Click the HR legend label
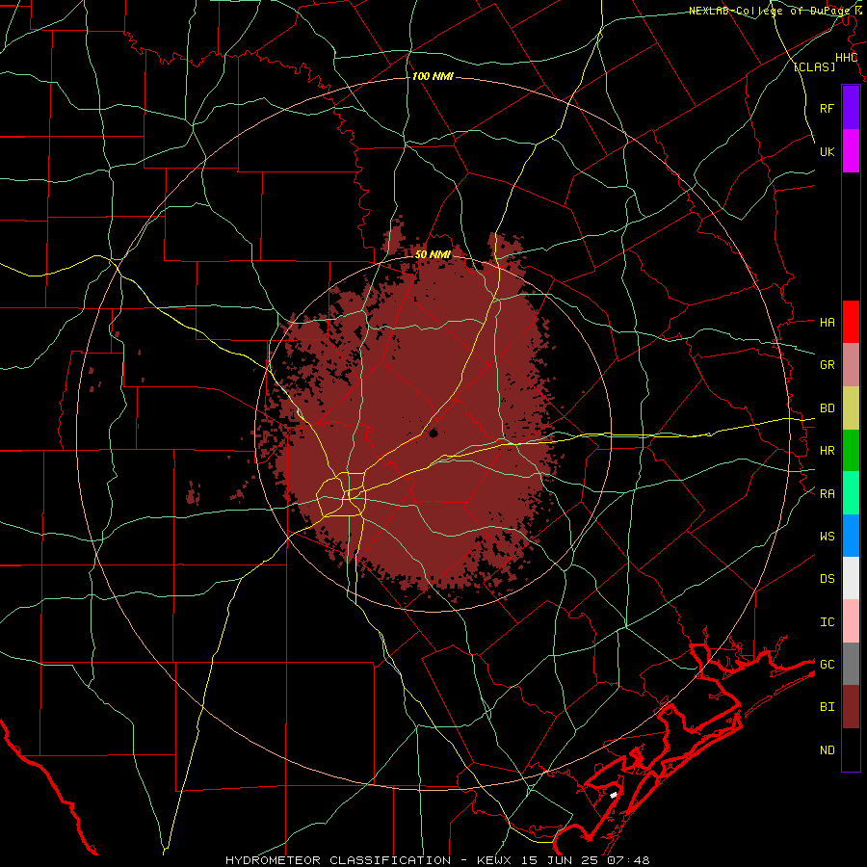The width and height of the screenshot is (867, 867). coord(827,451)
